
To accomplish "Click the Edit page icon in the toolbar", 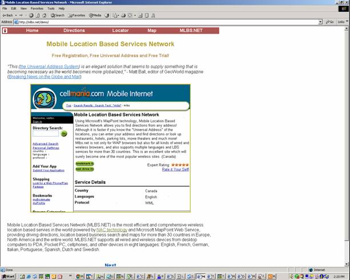I will pos(130,15).
